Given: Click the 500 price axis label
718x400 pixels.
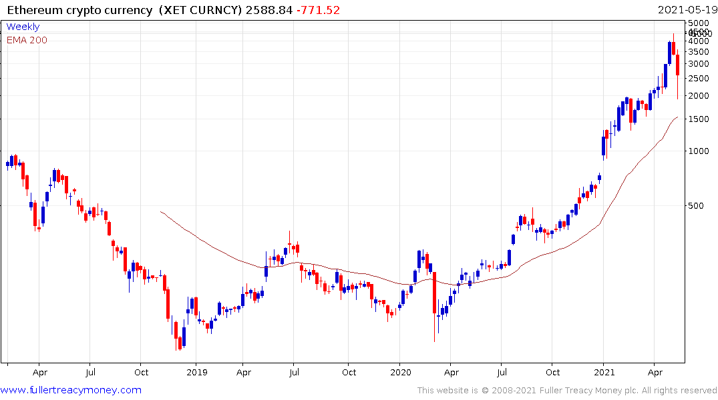Looking at the screenshot, I should [696, 206].
